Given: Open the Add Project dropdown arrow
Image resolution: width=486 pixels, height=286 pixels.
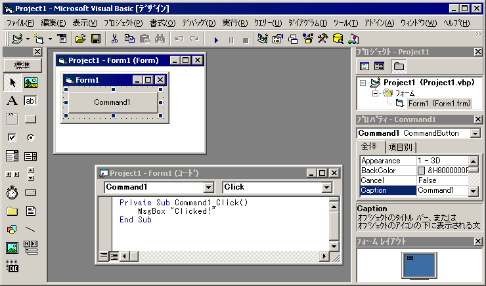Looking at the screenshot, I should point(28,39).
